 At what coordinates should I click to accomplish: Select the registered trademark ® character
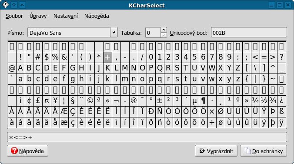pos(134,101)
